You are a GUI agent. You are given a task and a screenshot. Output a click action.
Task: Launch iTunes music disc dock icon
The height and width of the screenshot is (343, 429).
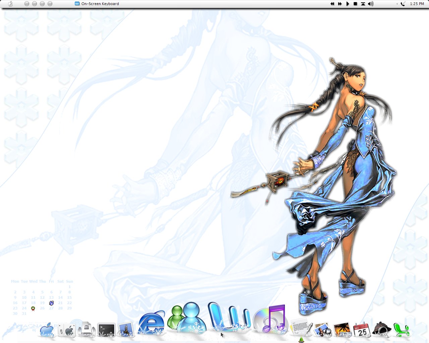pos(270,319)
